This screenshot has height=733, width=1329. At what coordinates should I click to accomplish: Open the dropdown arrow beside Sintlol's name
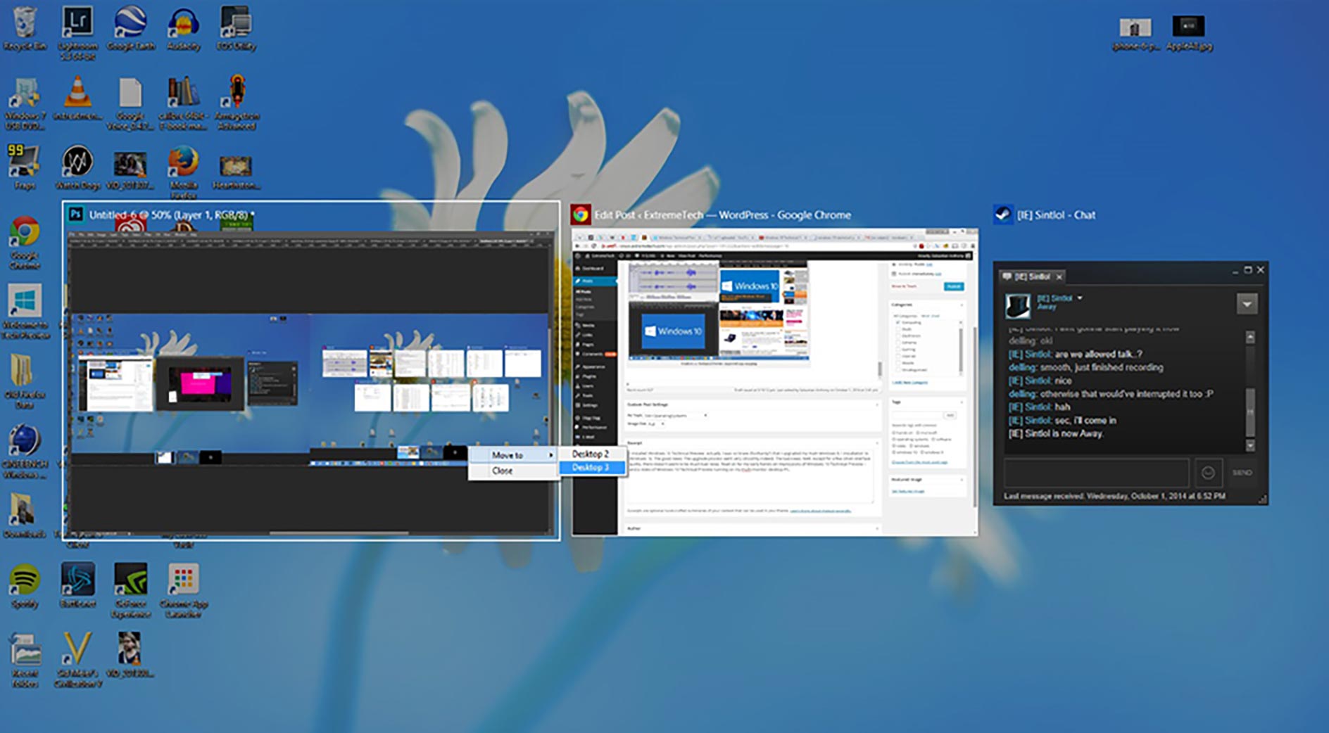[x=1080, y=298]
